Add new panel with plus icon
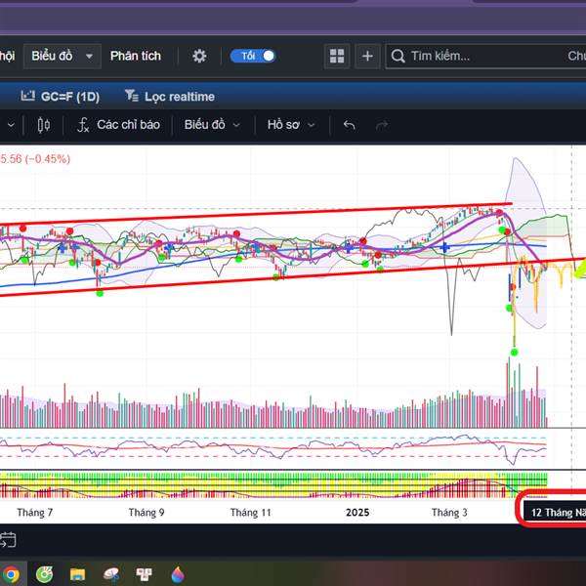Screen dimensions: 586x586 [x=367, y=56]
